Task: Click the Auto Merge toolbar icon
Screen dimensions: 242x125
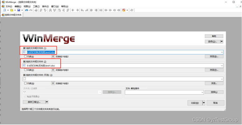Action: pos(101,10)
